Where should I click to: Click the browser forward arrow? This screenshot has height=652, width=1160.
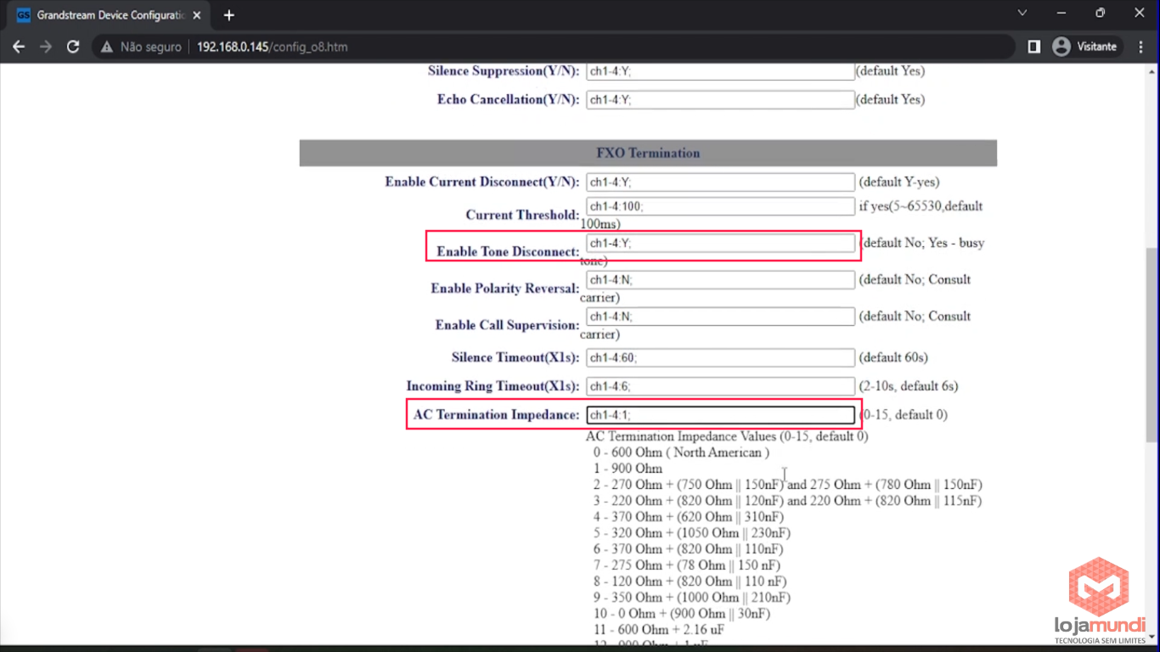pos(46,47)
